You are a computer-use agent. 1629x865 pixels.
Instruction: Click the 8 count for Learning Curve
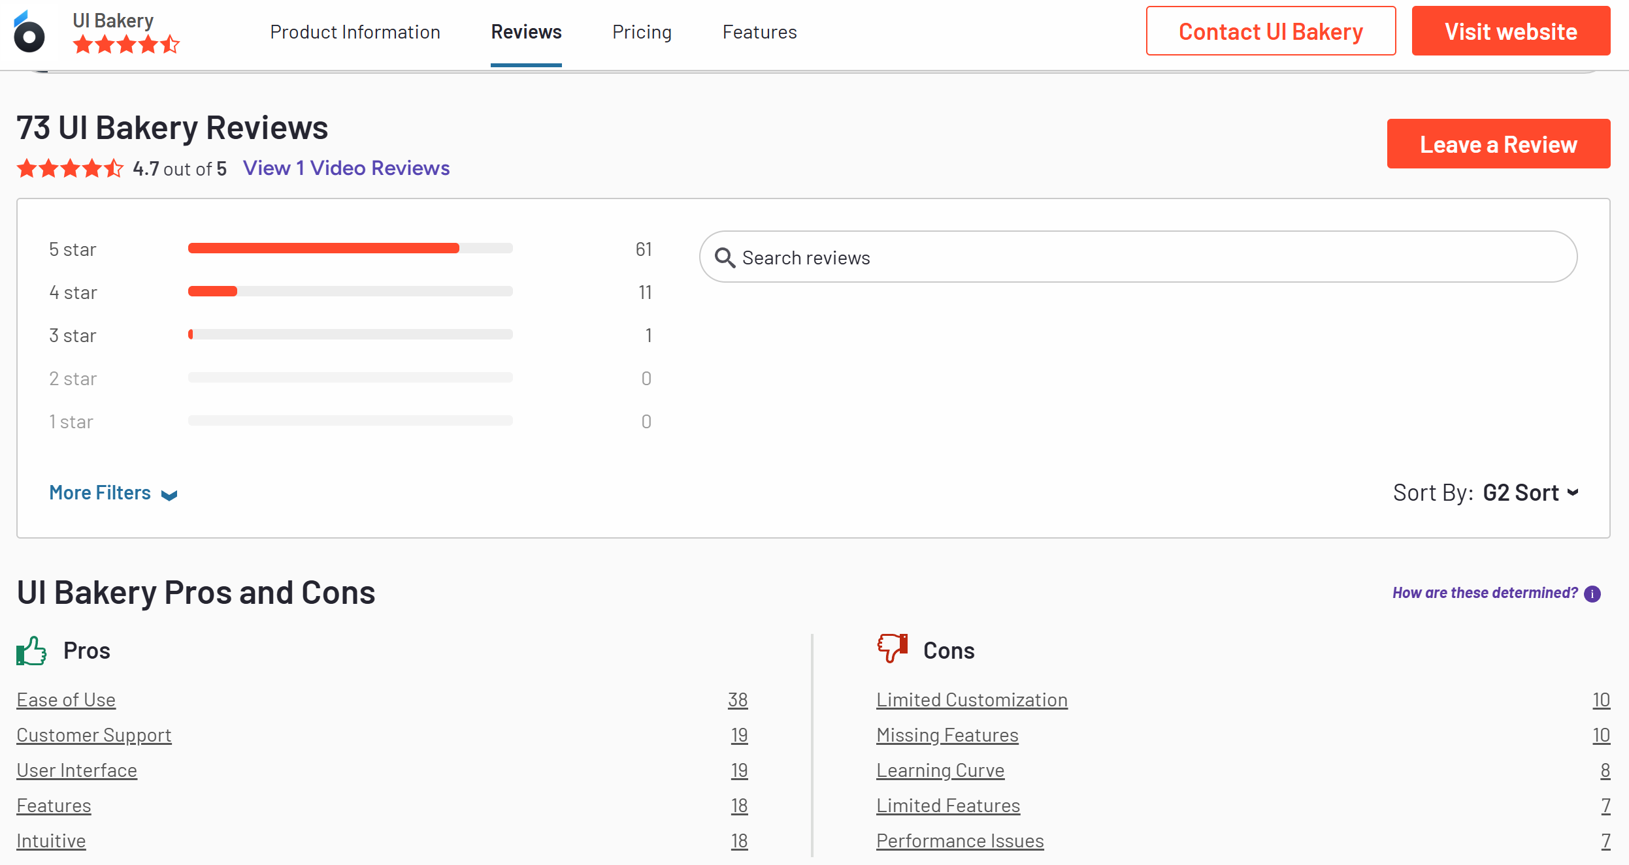pos(1605,770)
